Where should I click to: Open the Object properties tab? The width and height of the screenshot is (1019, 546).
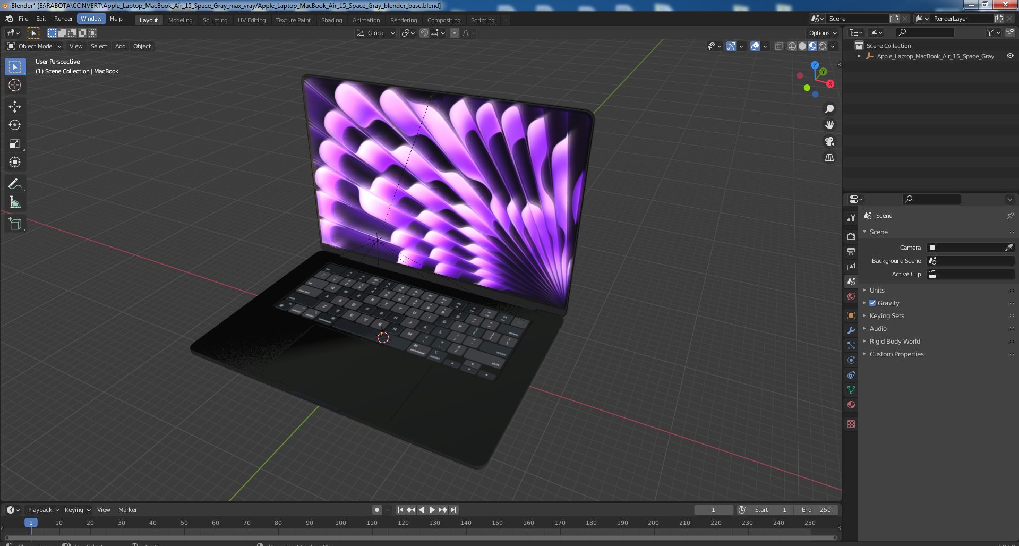tap(851, 315)
